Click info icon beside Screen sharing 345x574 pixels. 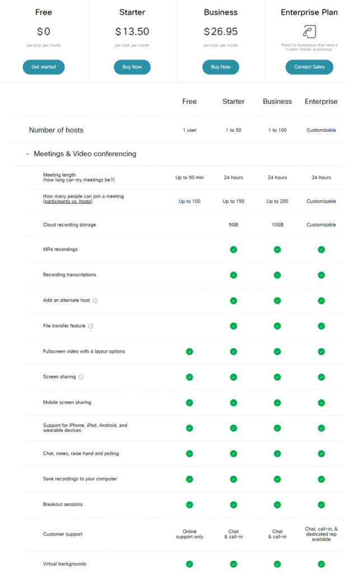coord(81,377)
